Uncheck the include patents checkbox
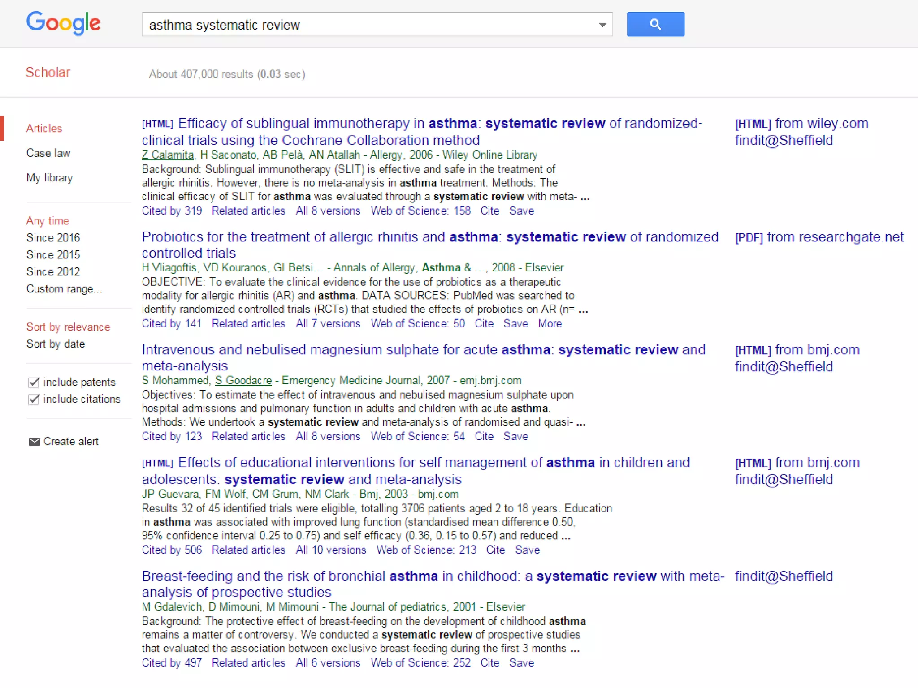 (x=34, y=382)
